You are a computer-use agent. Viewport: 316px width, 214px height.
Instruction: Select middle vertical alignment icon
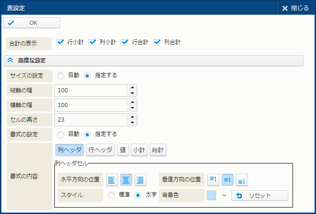228,180
